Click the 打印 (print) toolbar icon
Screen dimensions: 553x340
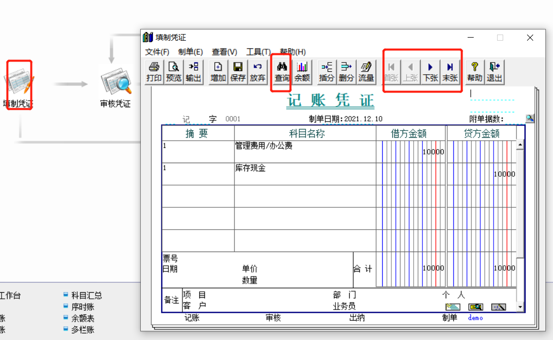(154, 72)
